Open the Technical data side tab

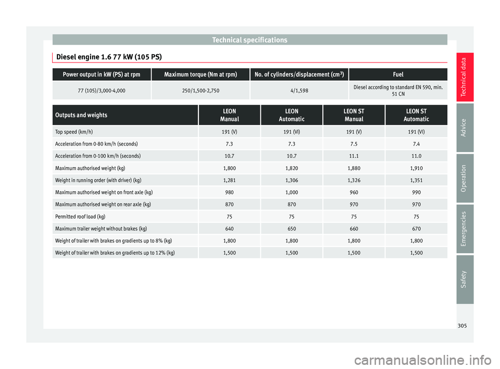point(465,77)
